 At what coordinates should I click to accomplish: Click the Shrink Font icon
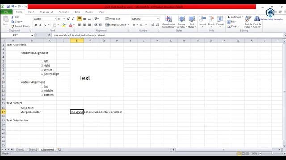click(72, 19)
